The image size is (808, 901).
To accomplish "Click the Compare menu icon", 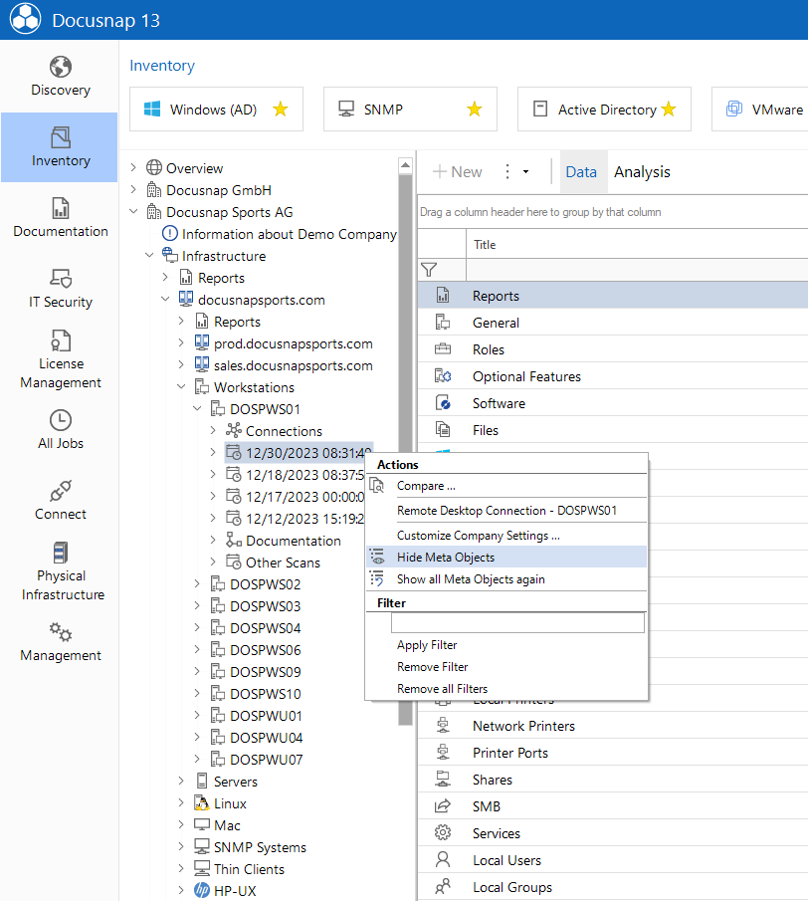I will click(x=377, y=486).
